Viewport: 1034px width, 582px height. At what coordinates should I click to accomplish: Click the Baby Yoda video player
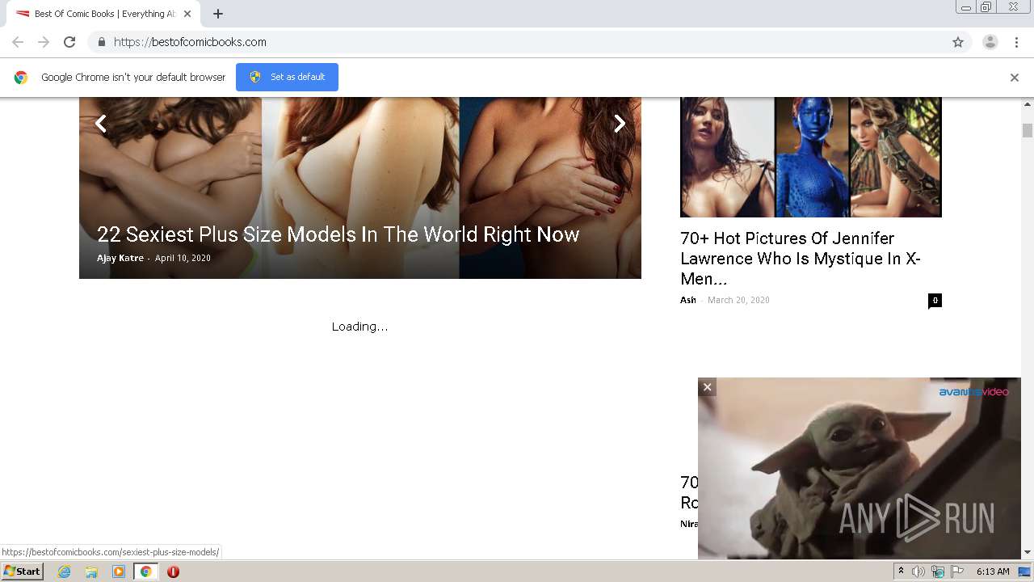click(x=860, y=469)
